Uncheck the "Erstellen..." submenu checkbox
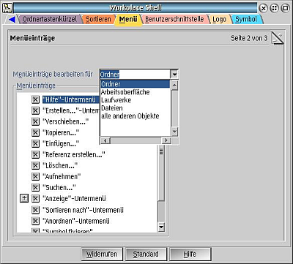 tap(36, 110)
